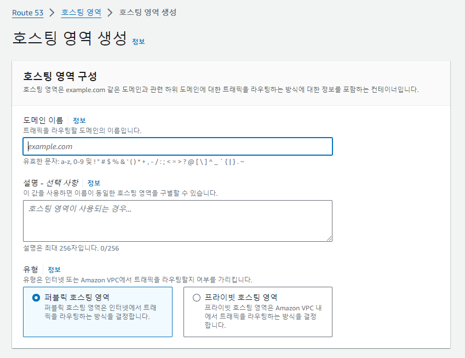
Task: Click 호스팅 영역 생성 breadcrumb text
Action: pos(148,13)
